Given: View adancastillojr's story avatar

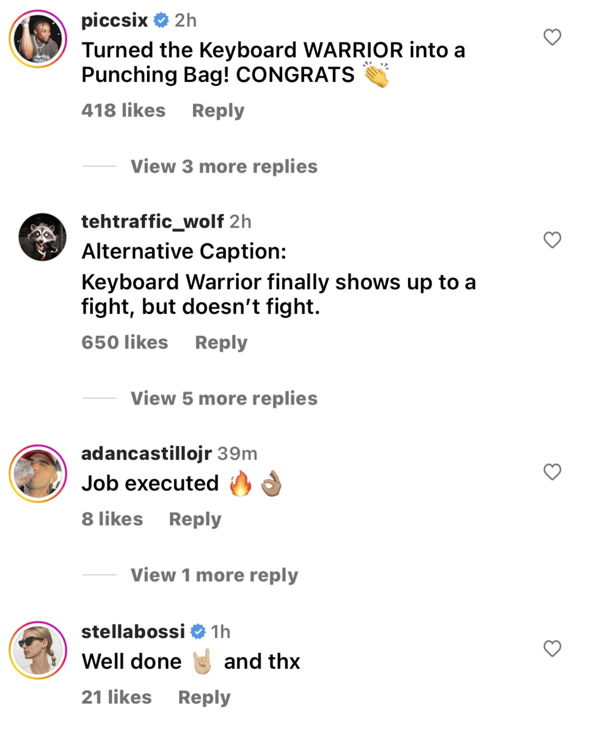Looking at the screenshot, I should point(38,473).
